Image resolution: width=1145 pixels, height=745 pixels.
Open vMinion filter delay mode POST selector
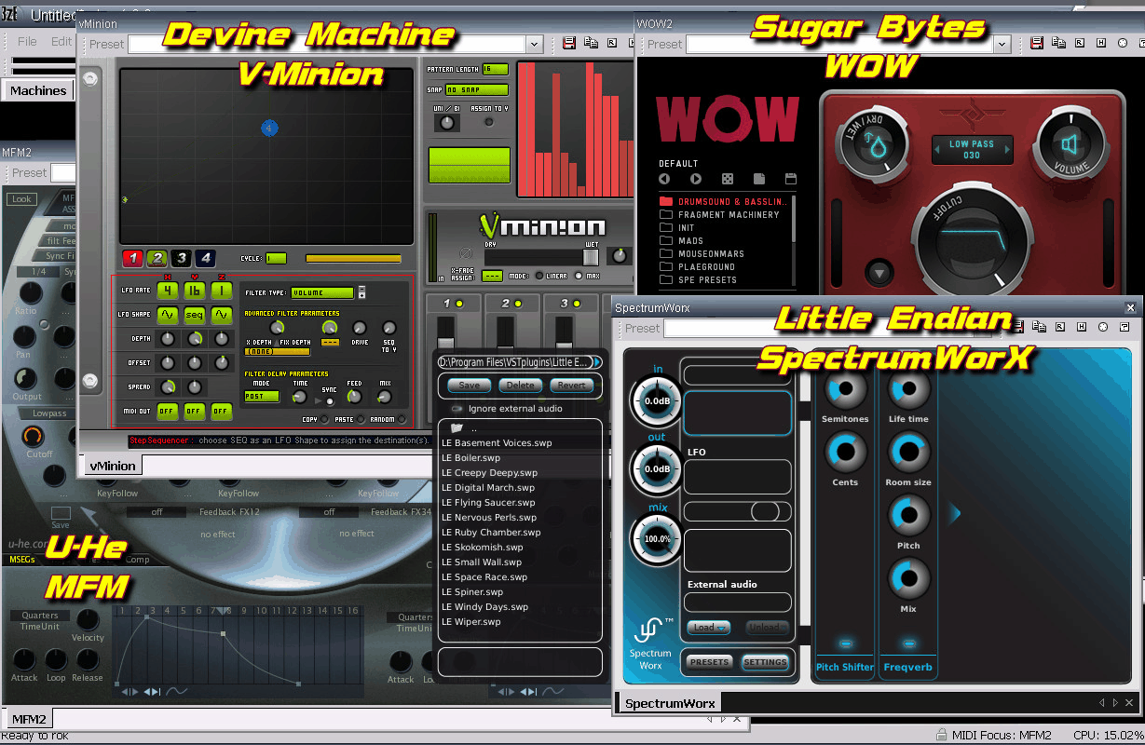[262, 397]
